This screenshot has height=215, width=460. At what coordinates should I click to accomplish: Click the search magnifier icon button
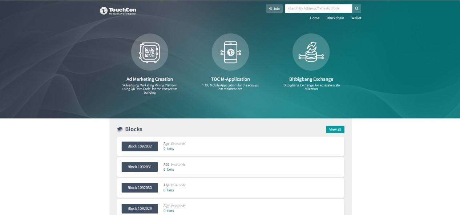tap(357, 8)
